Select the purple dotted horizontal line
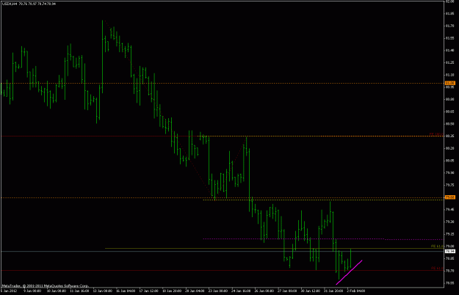 (x=323, y=239)
